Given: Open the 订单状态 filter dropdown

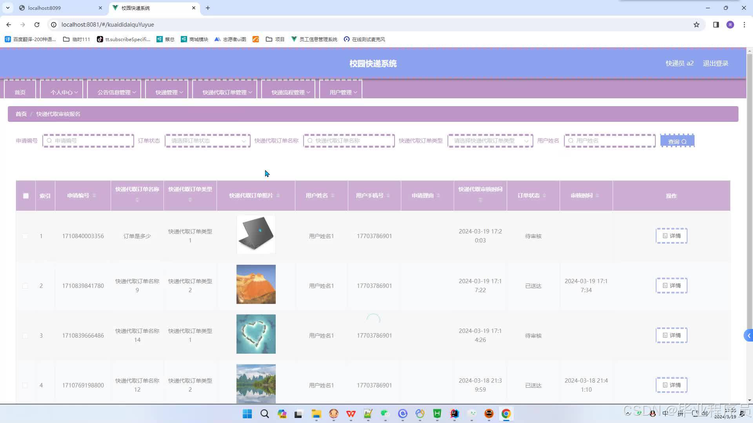Looking at the screenshot, I should click(207, 141).
